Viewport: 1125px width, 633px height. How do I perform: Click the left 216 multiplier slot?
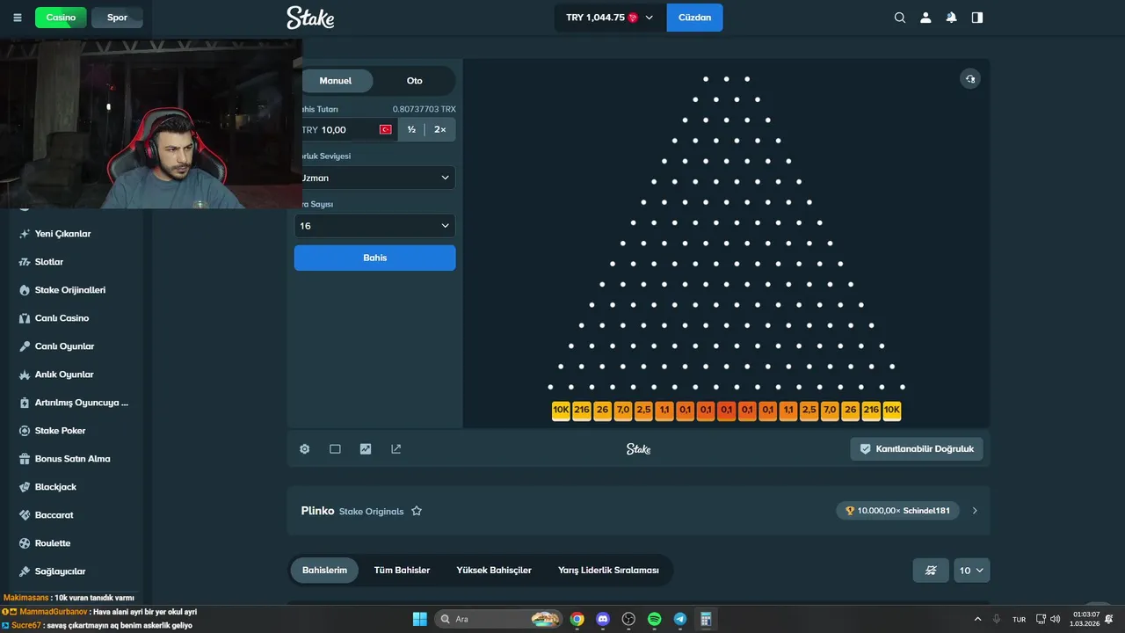click(x=582, y=410)
